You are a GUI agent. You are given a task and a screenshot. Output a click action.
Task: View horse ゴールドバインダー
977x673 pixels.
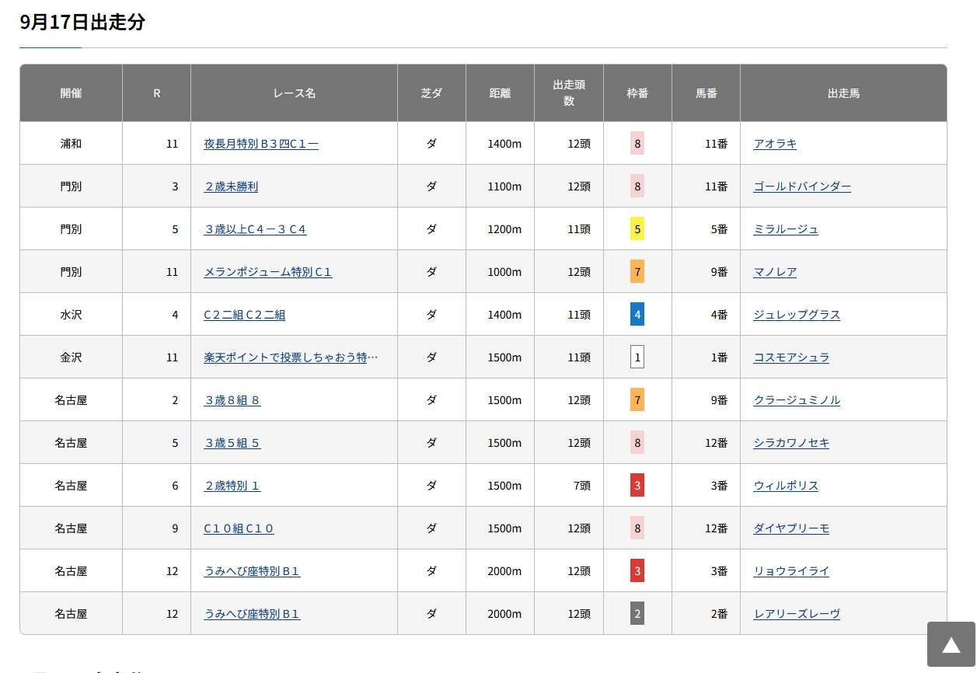[x=802, y=187]
